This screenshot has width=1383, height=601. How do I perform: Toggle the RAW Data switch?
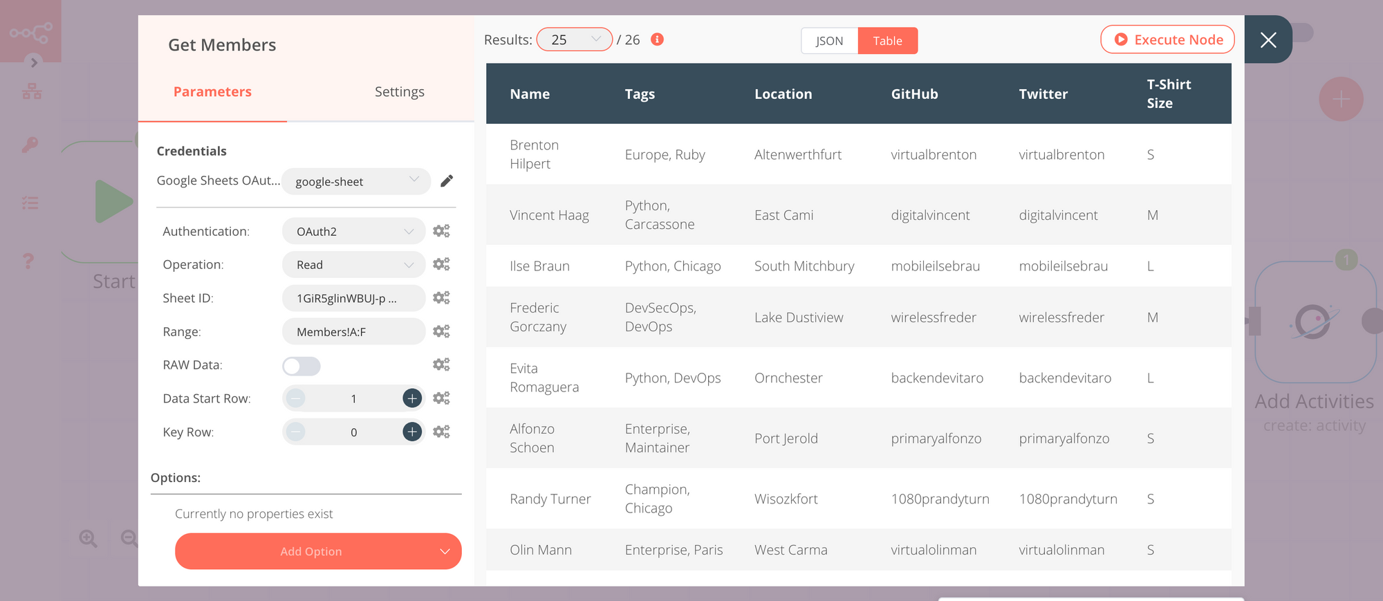[x=301, y=366]
